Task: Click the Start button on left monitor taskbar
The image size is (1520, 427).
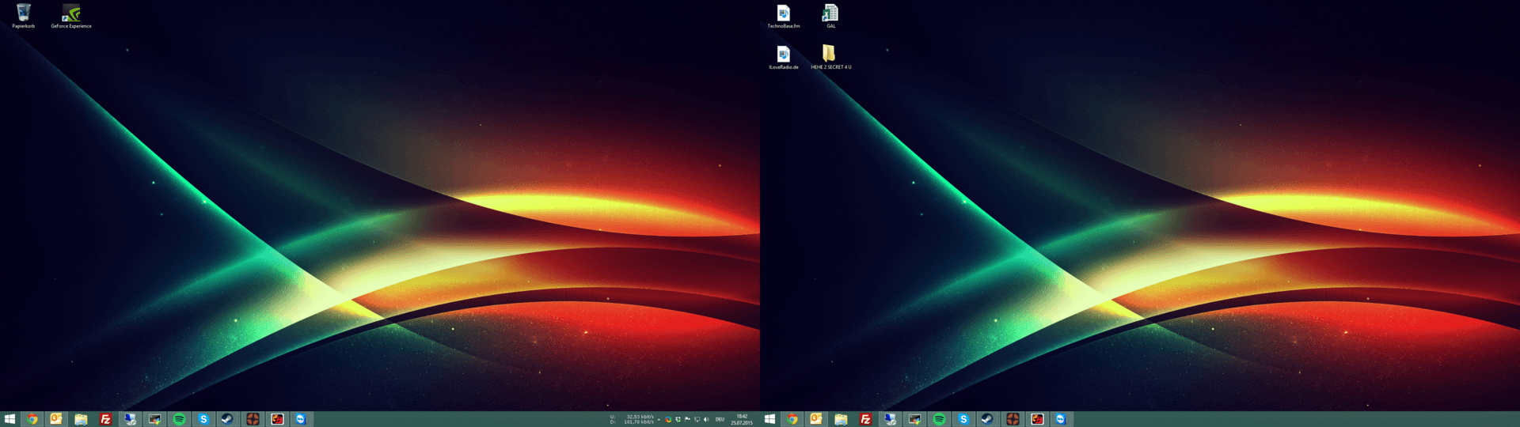Action: (9, 419)
